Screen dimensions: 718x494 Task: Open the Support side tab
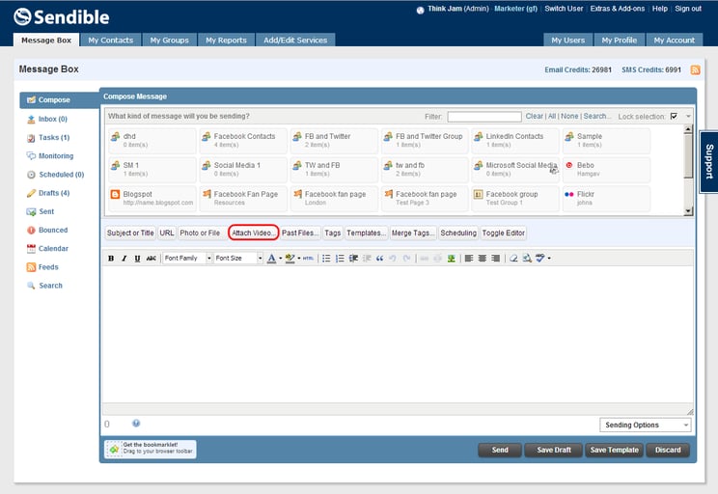(709, 162)
